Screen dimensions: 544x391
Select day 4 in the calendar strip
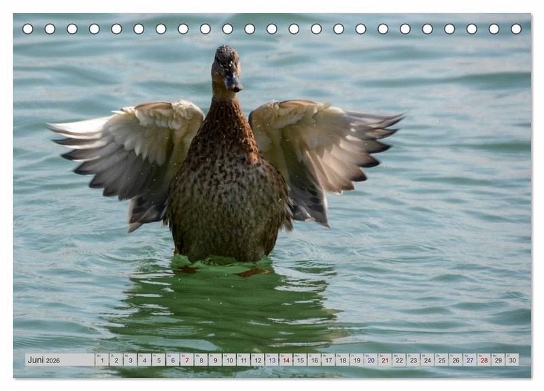click(x=145, y=360)
